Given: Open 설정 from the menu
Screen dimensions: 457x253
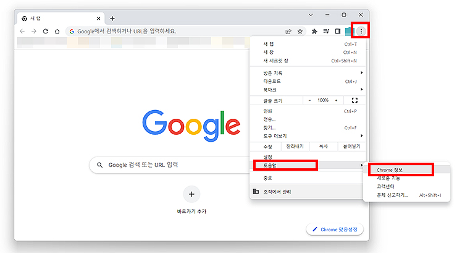Looking at the screenshot, I should (x=308, y=157).
